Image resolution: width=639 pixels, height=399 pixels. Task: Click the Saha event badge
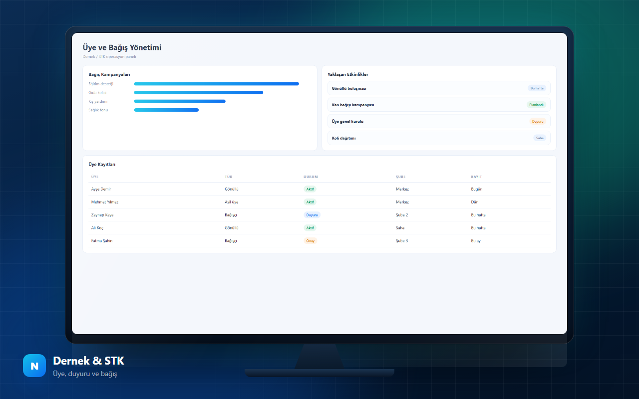[540, 138]
